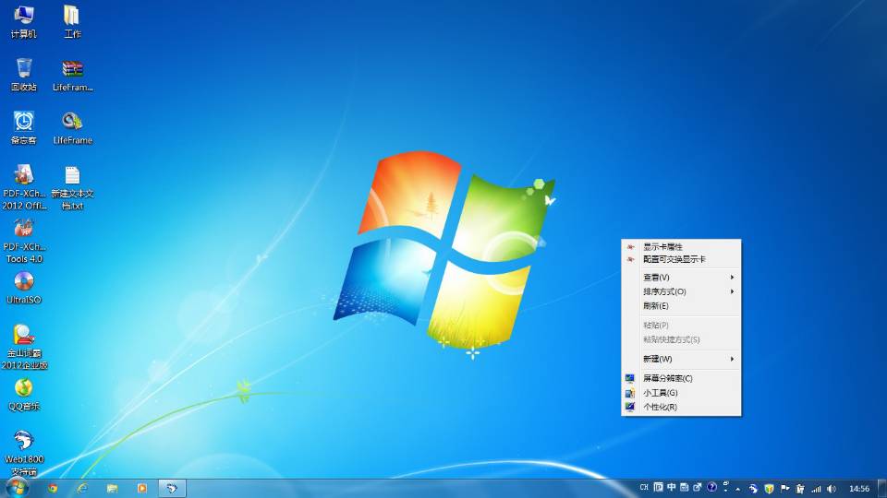Open the UltraISO desktop icon
Screen dimensions: 887x498
[x=24, y=282]
